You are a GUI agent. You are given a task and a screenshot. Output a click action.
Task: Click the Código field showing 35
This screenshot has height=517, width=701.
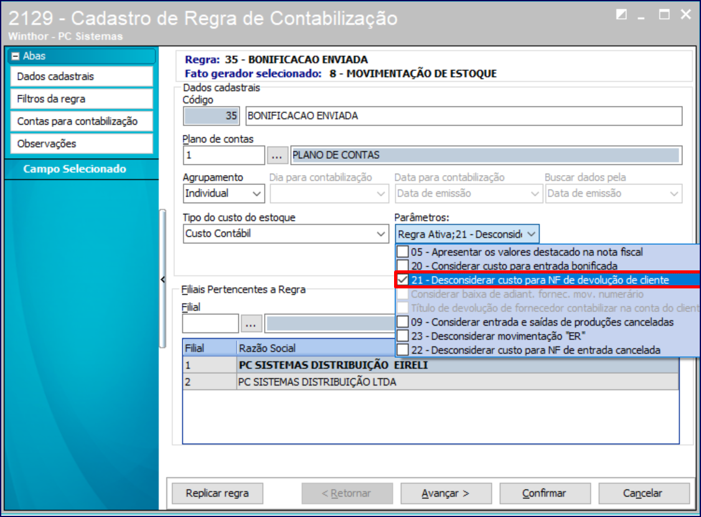[x=211, y=116]
